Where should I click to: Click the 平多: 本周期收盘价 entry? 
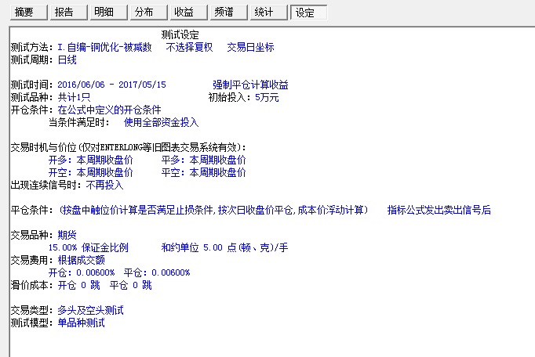(203, 160)
